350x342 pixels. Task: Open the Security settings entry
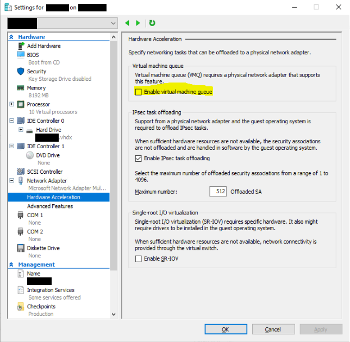click(36, 71)
